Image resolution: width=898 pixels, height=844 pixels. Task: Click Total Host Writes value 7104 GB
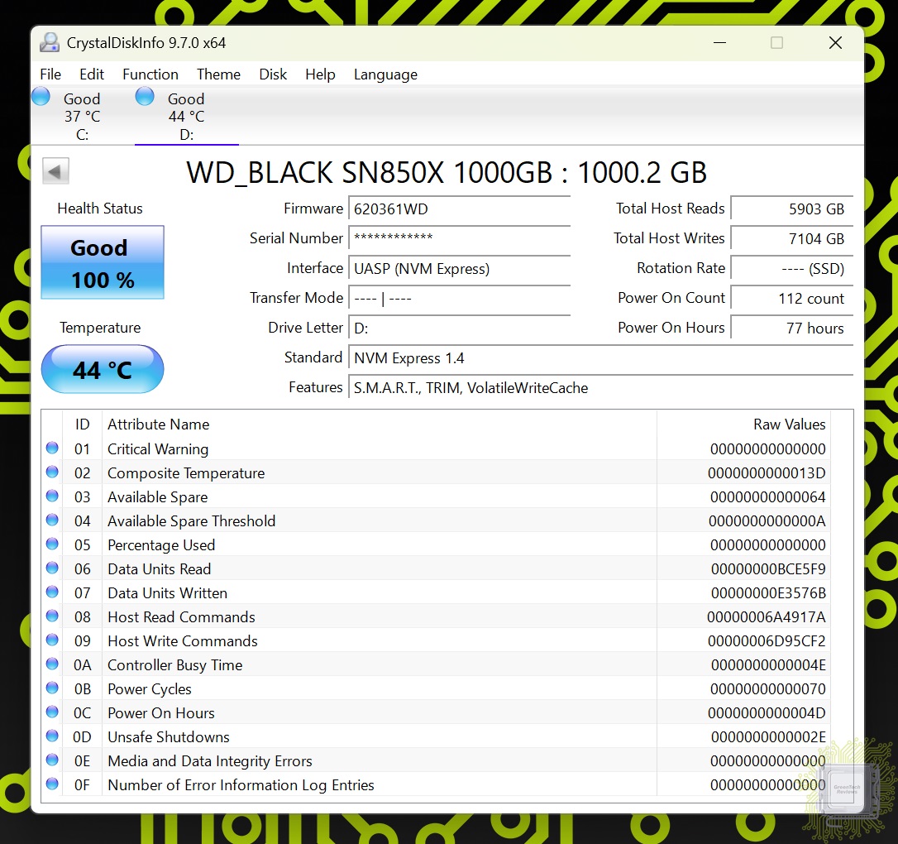(792, 239)
